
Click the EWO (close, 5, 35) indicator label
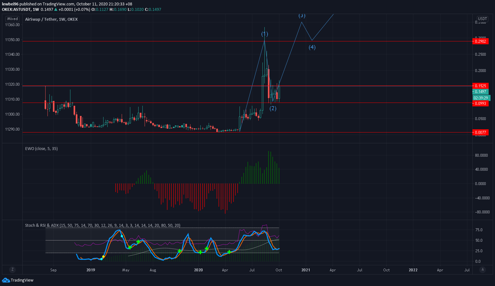click(x=41, y=149)
